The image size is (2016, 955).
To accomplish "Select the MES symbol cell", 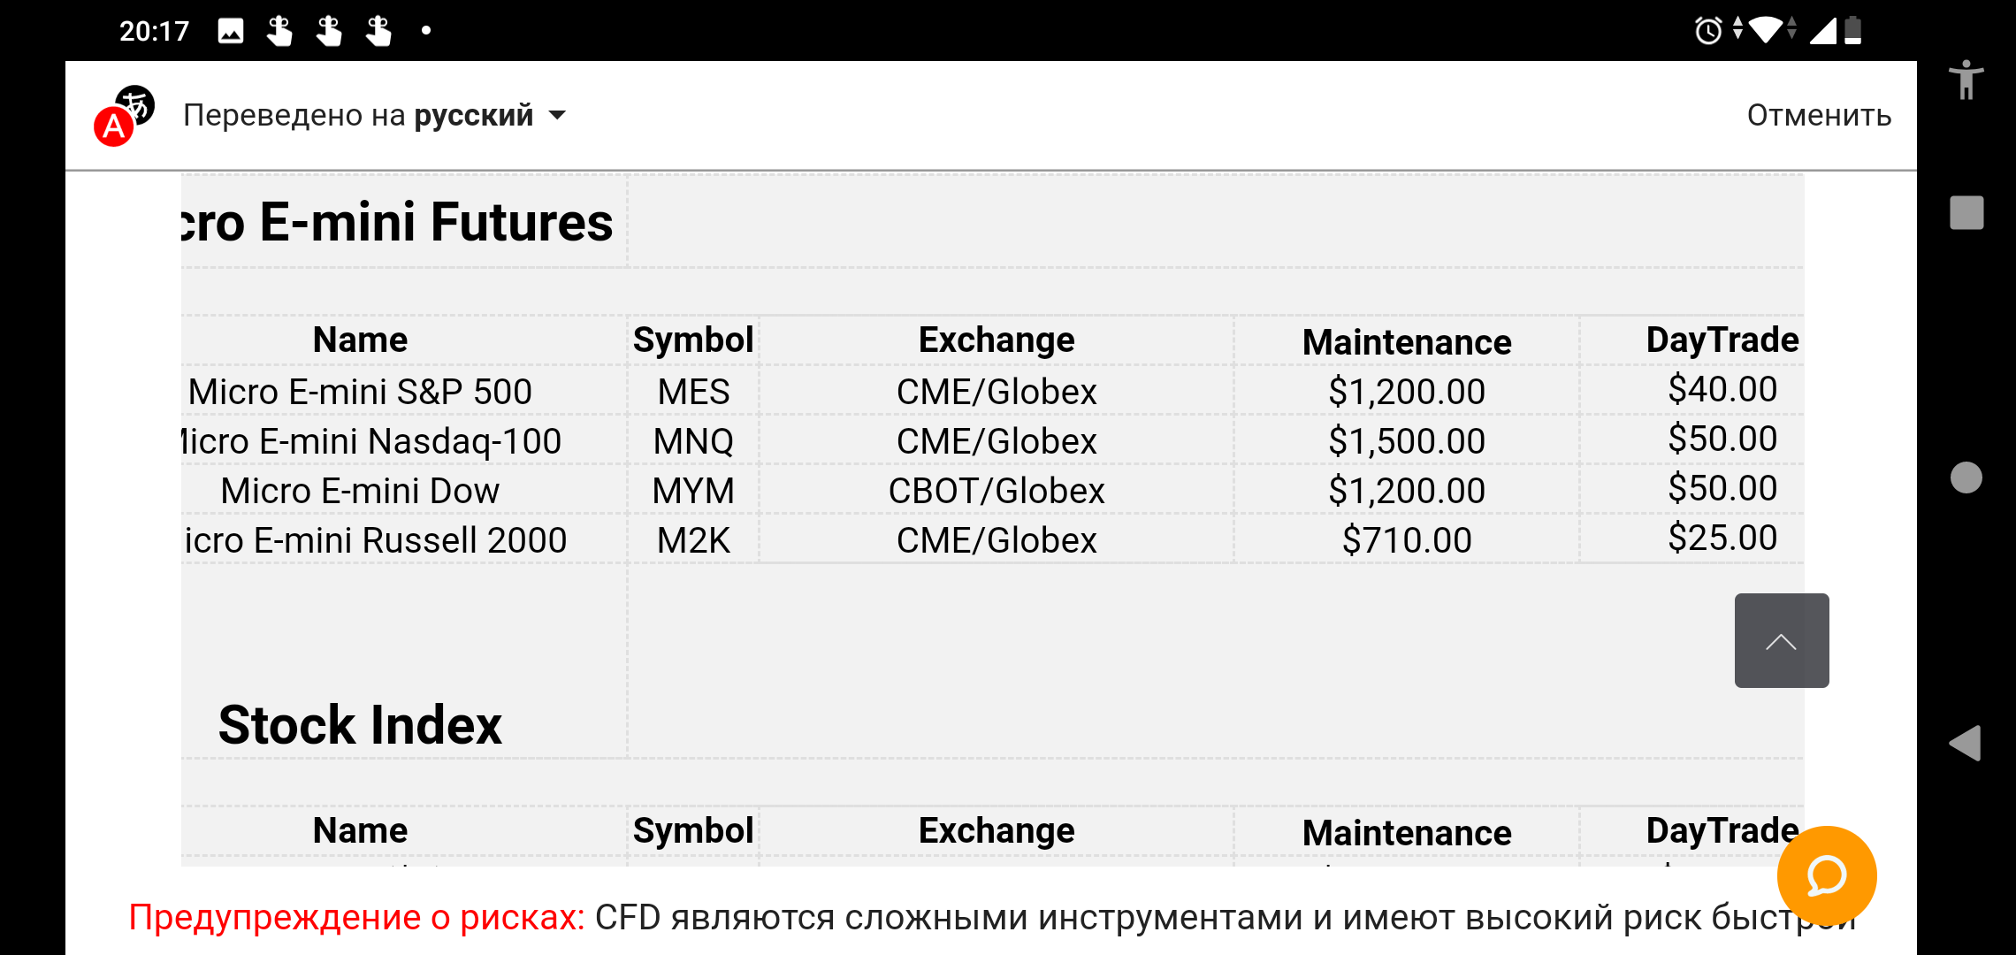I will [x=693, y=392].
